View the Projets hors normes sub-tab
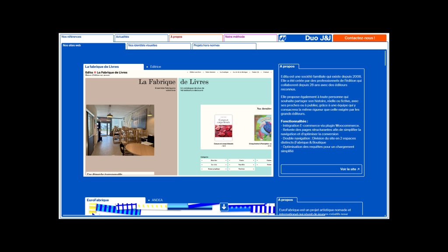The width and height of the screenshot is (448, 252). pos(224,46)
